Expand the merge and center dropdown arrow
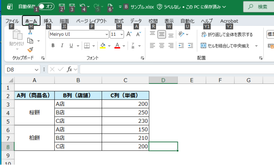 pos(256,46)
